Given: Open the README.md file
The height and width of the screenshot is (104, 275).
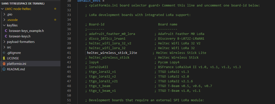Looking at the screenshot, I should tap(16, 69).
